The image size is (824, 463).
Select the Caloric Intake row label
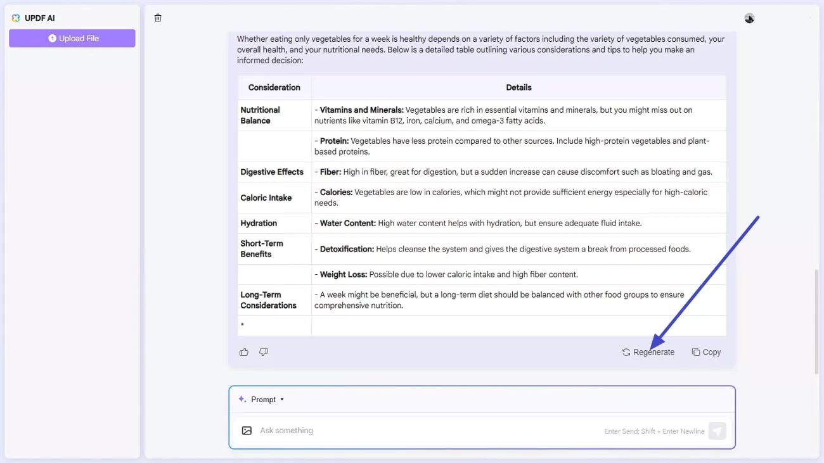click(x=266, y=198)
